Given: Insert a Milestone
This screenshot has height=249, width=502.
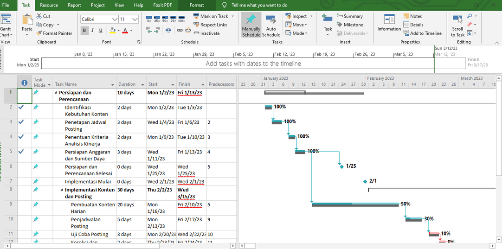Looking at the screenshot, I should 350,25.
